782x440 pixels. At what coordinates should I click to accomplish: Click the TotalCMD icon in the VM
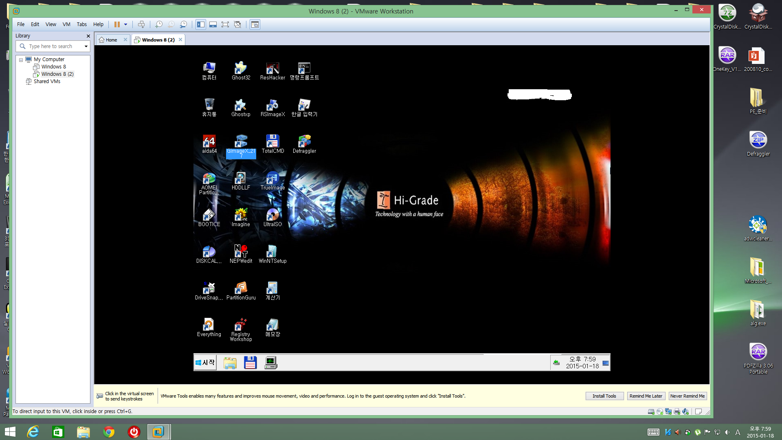272,144
